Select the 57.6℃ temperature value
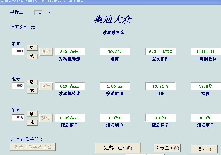Viewport: 221px width, 155px height. (x=206, y=86)
